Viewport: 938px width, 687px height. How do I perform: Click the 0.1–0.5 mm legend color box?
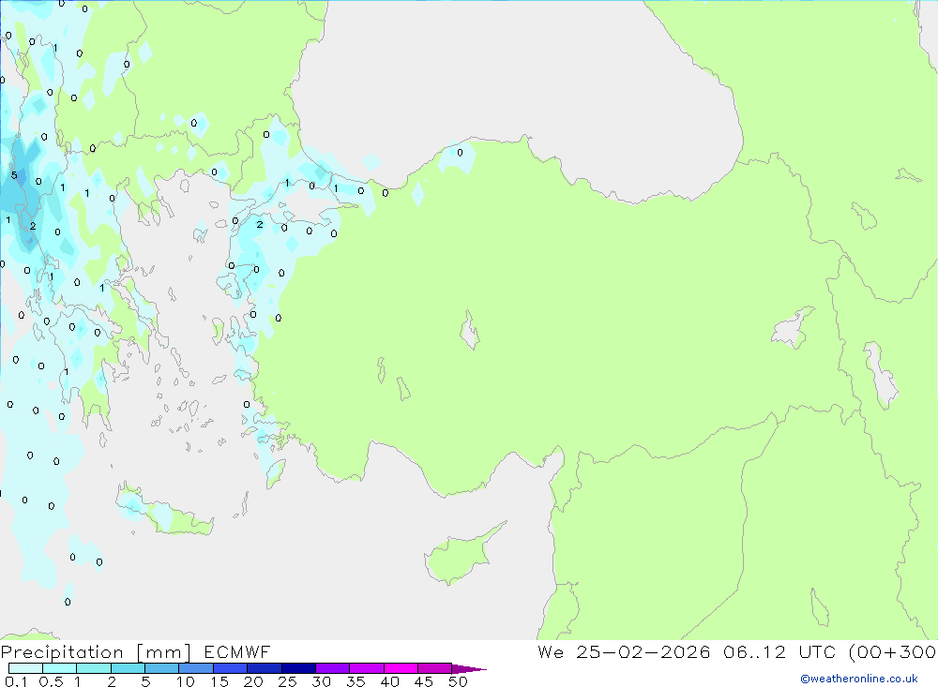(25, 668)
